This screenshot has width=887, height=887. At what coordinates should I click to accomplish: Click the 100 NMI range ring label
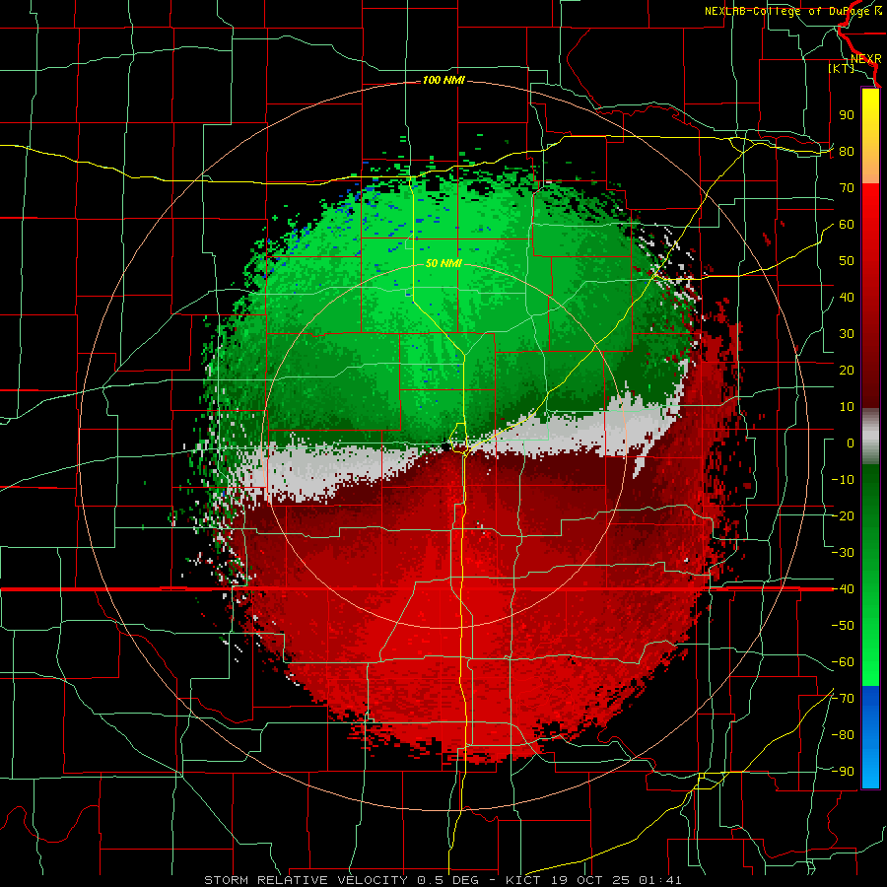click(444, 81)
